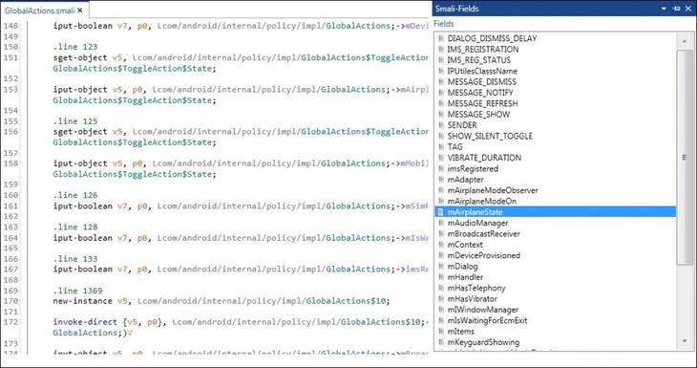Click the Fields label in the panel
The image size is (697, 368).
tap(444, 24)
